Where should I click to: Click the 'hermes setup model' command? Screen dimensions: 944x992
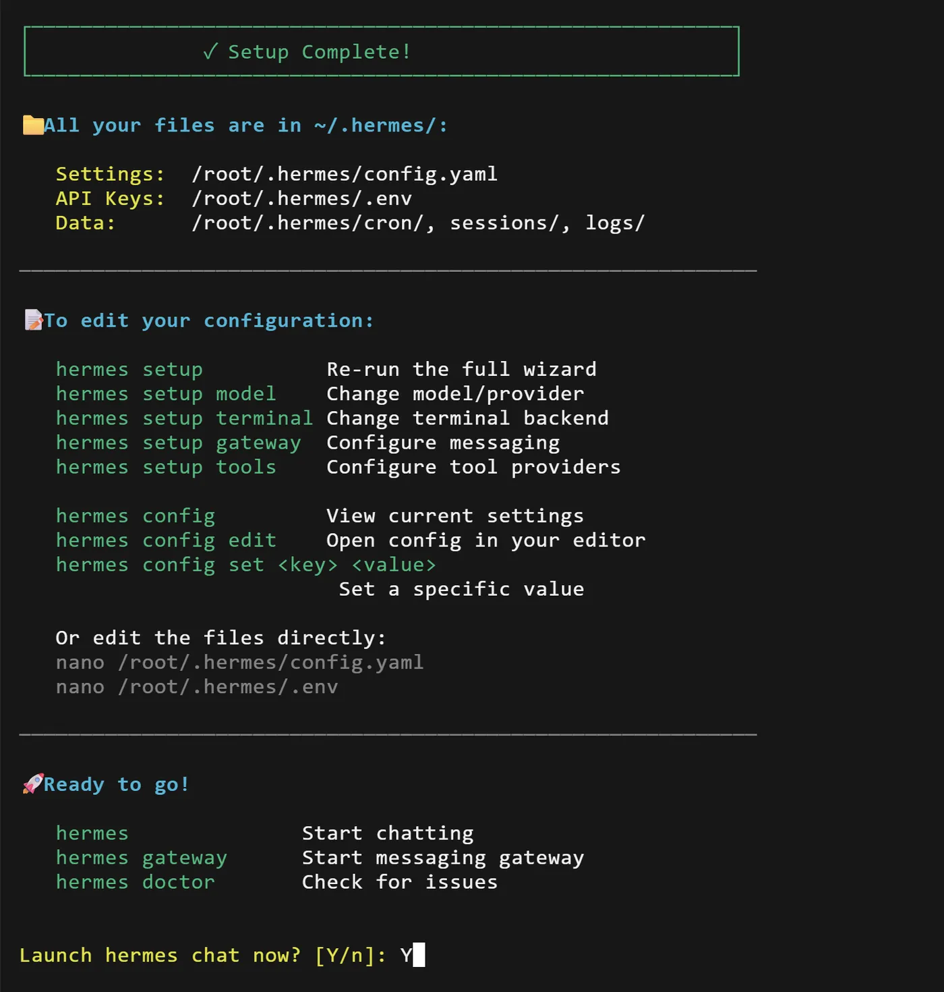pos(166,394)
